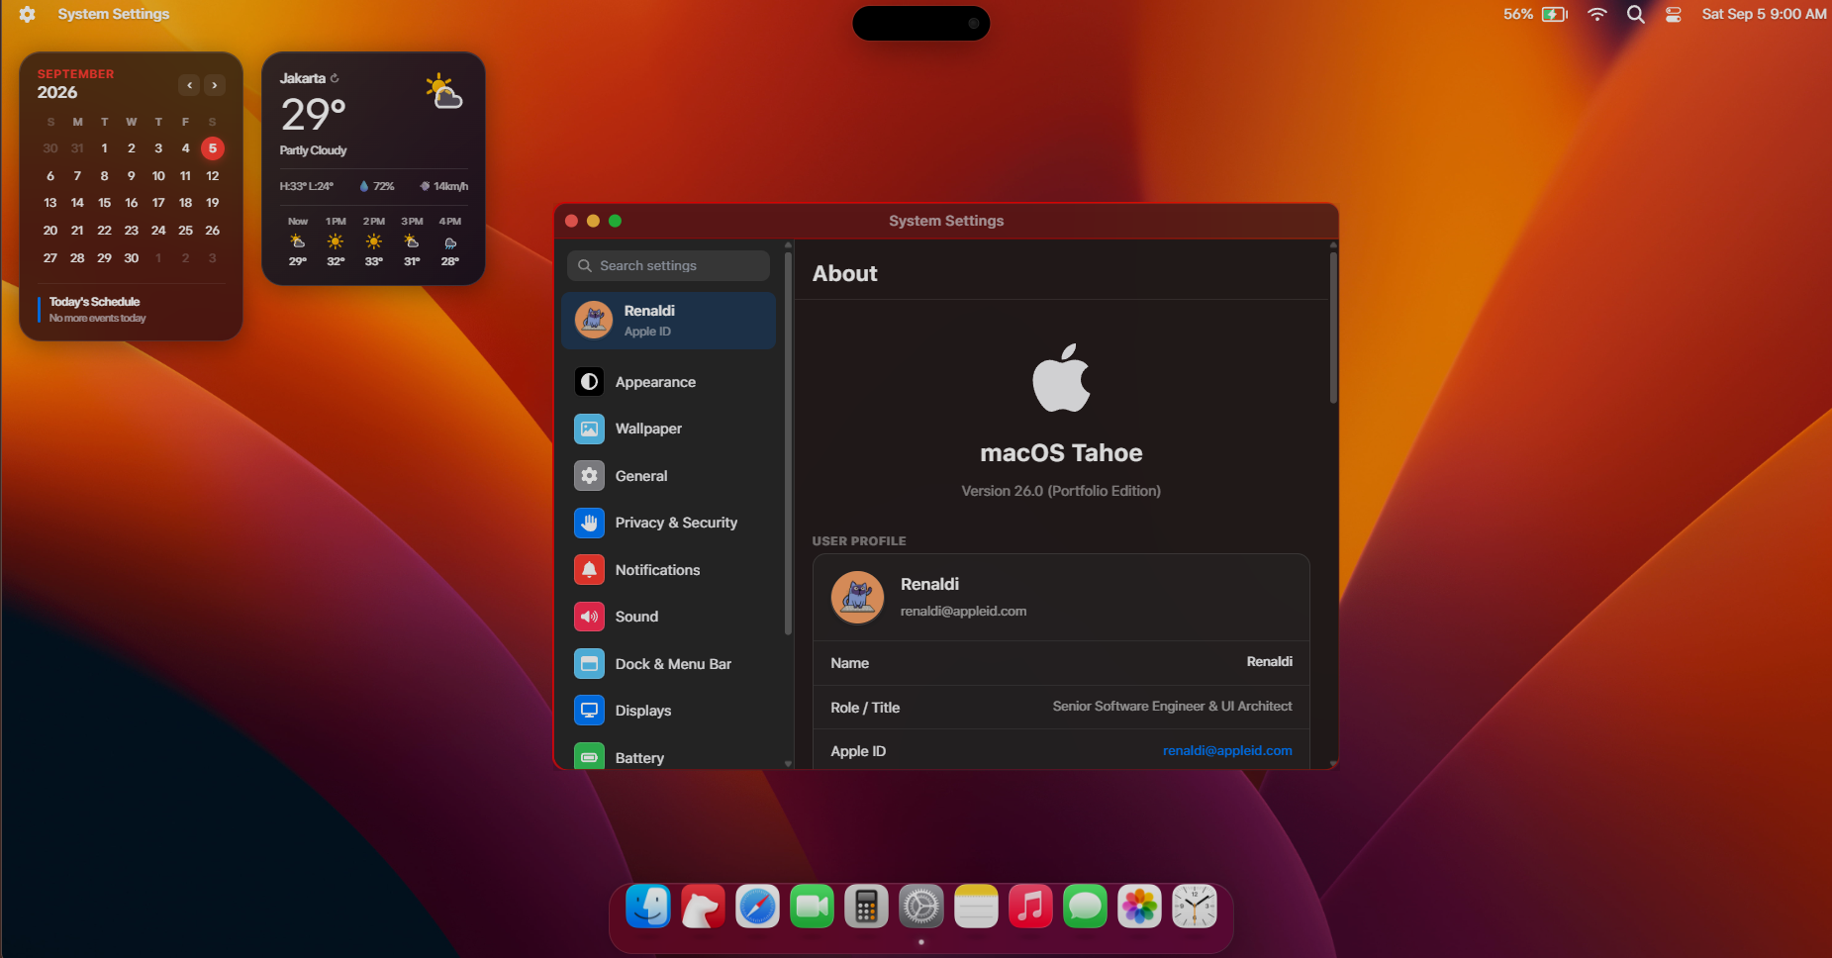The height and width of the screenshot is (958, 1832).
Task: Click the Dock & Menu Bar icon
Action: [589, 664]
